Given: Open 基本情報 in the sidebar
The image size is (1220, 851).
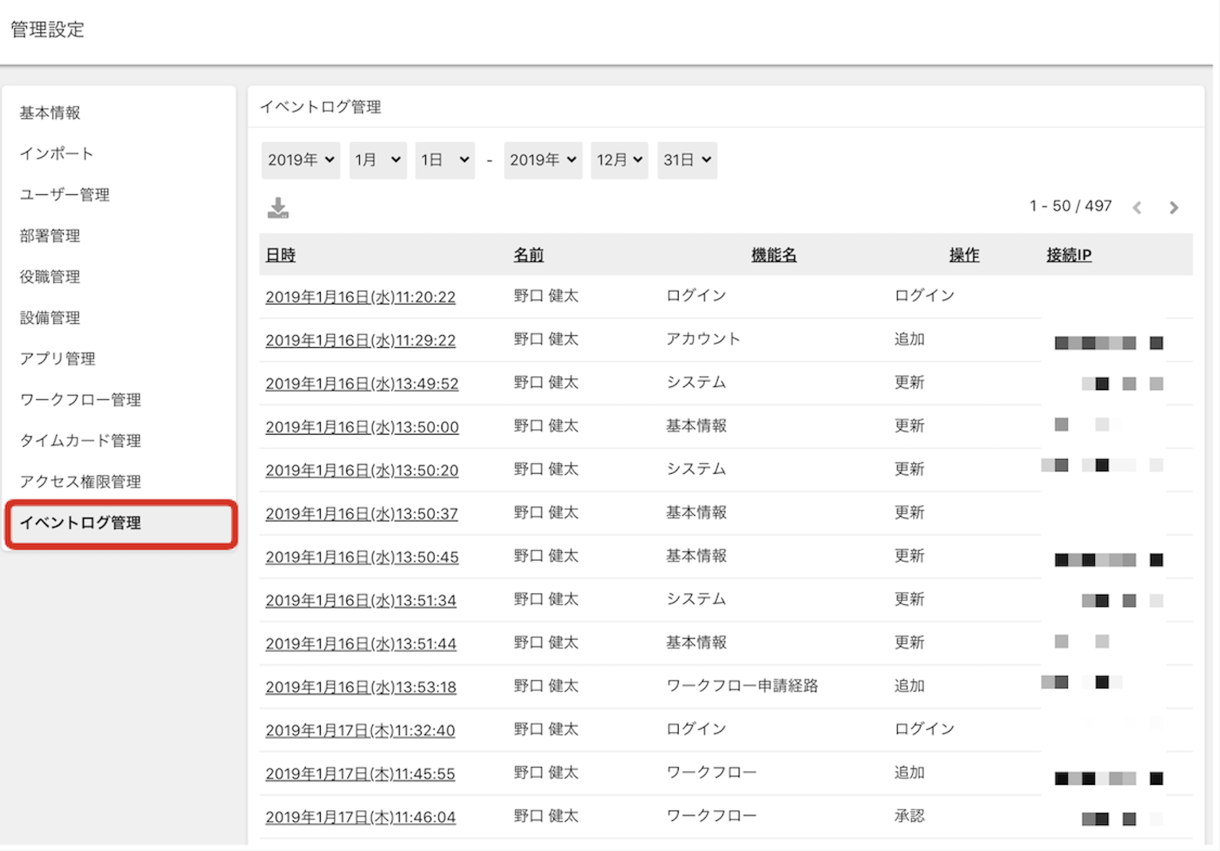Looking at the screenshot, I should [x=50, y=113].
